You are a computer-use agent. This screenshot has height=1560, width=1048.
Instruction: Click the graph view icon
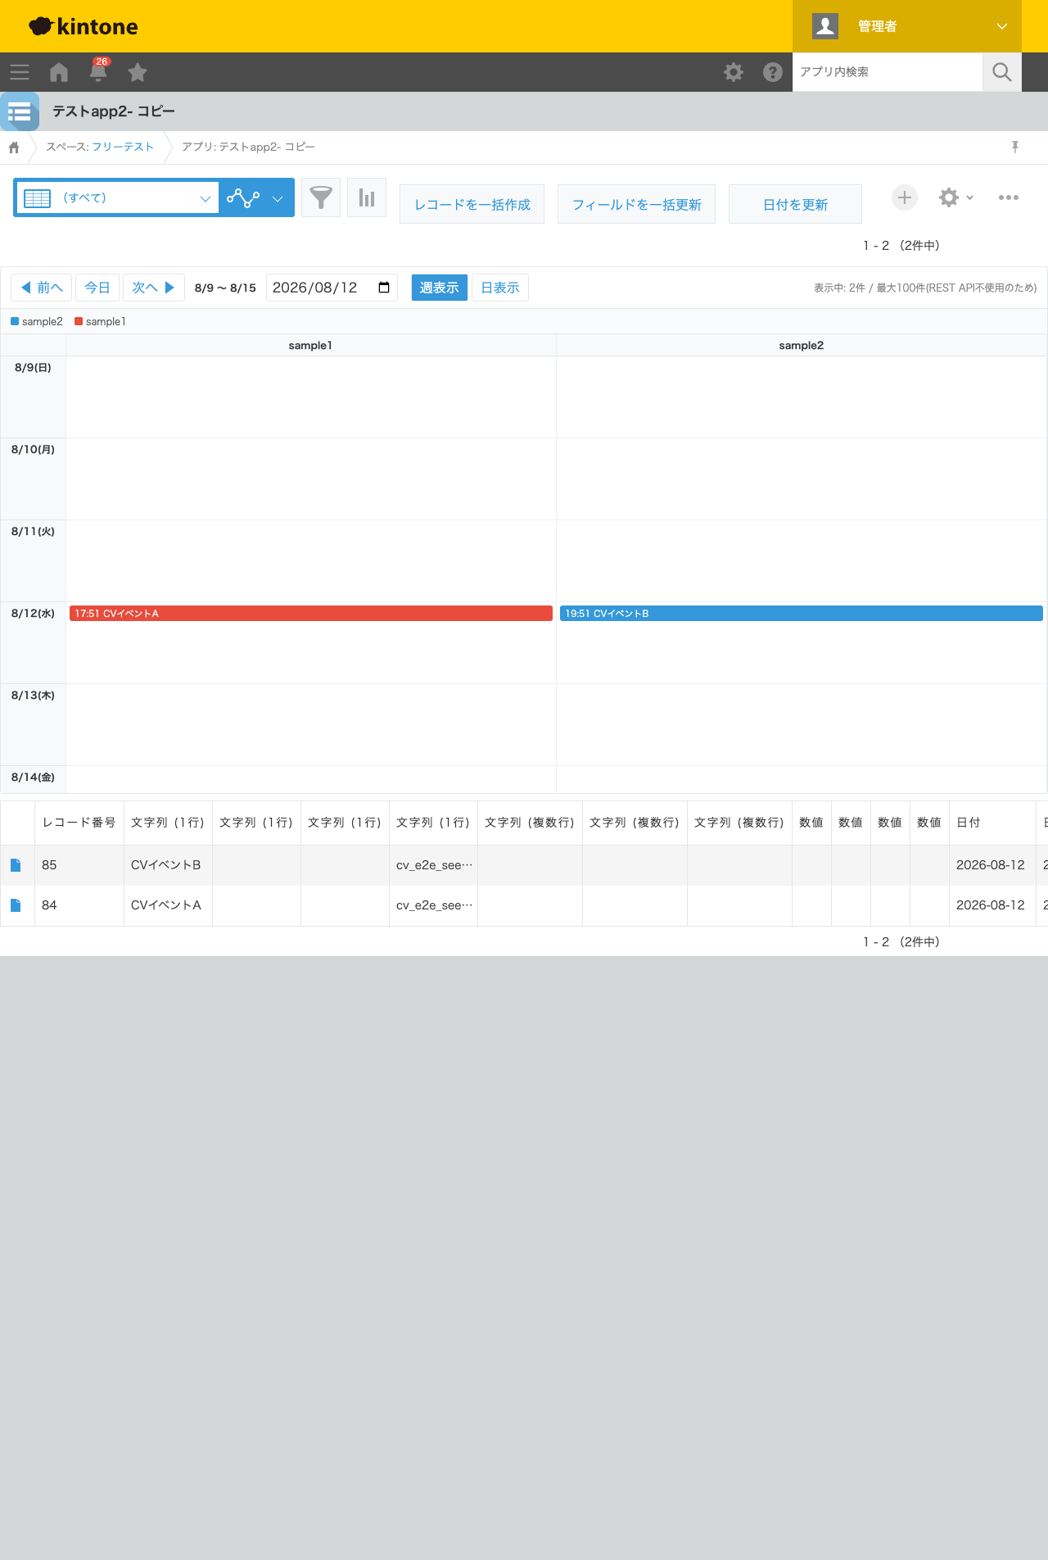(243, 197)
